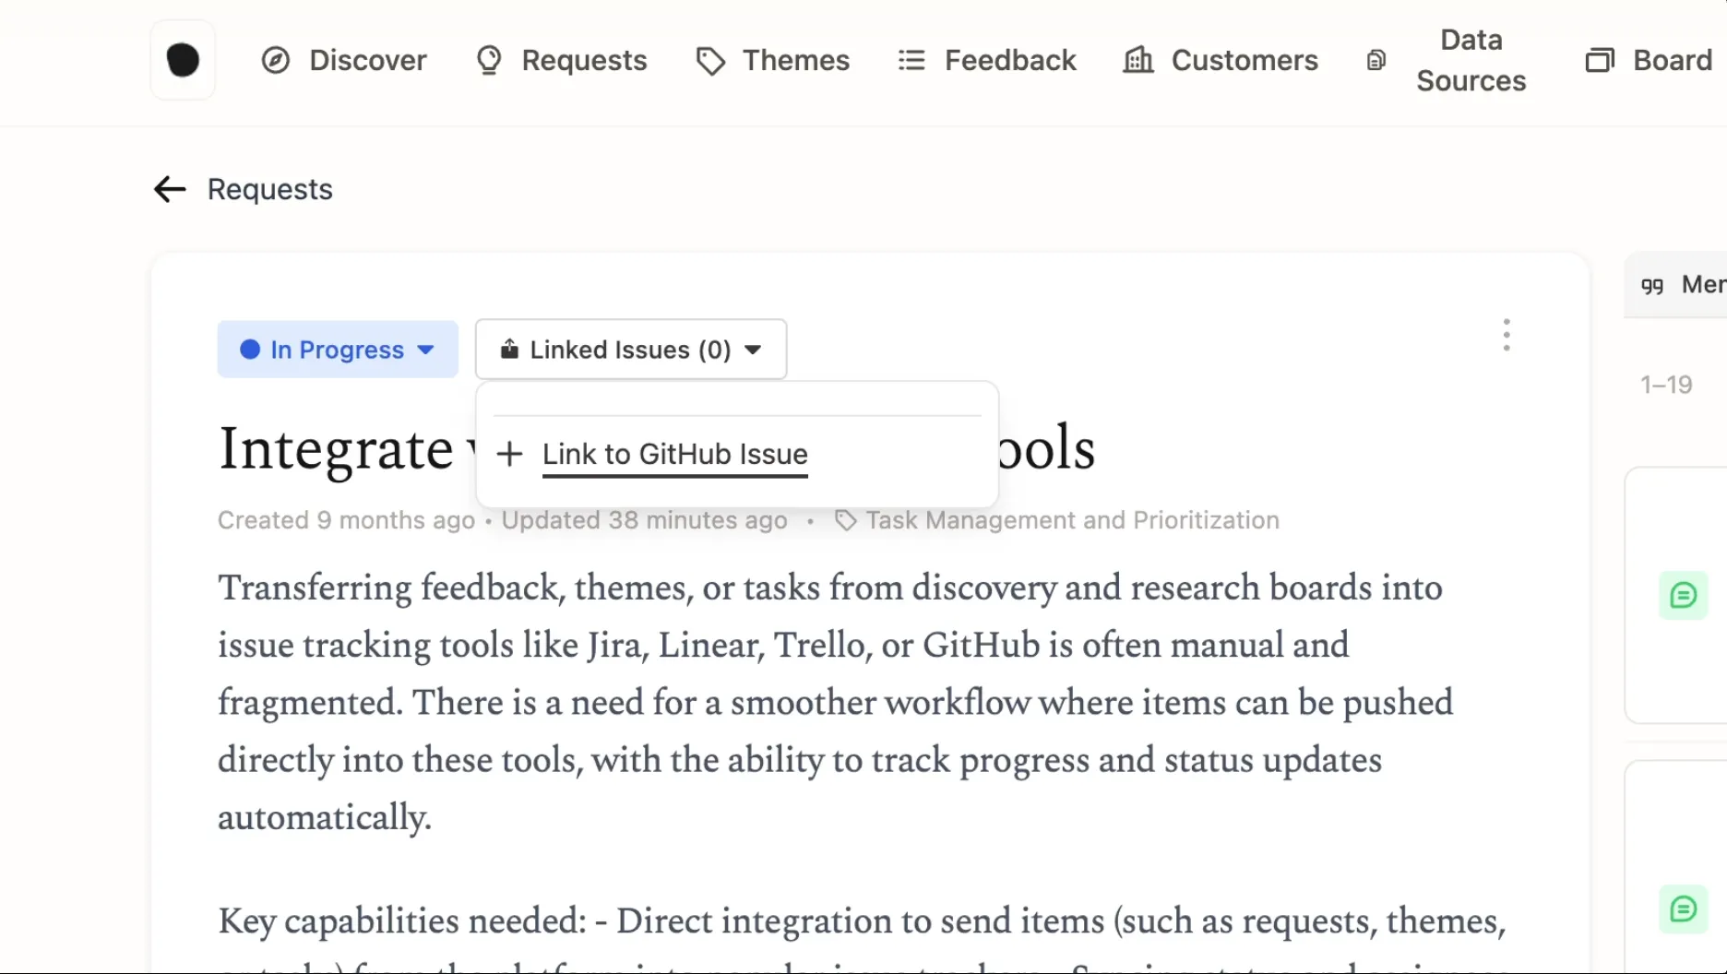Click the Feedback list icon
Viewport: 1727px width, 974px height.
(x=911, y=61)
